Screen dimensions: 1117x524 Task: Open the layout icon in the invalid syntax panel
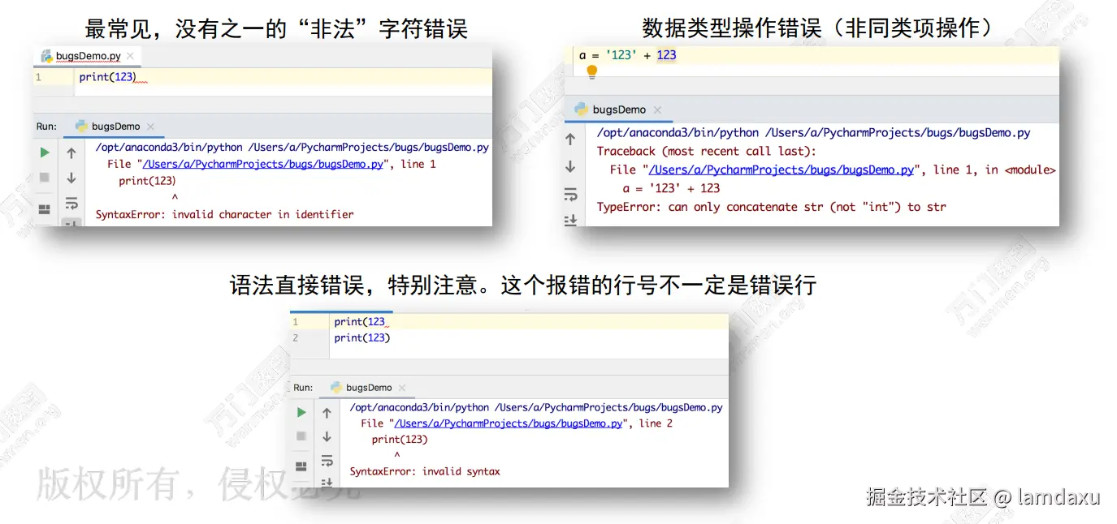[x=301, y=466]
